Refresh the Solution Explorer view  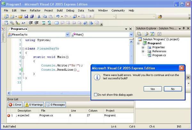coord(152,34)
